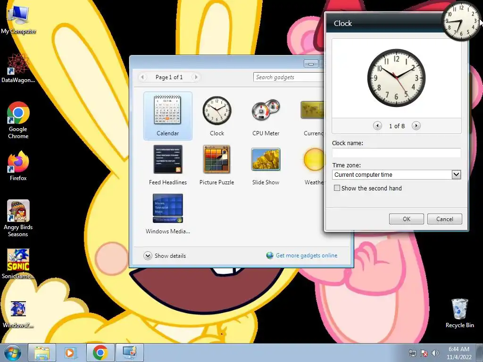This screenshot has width=483, height=362.
Task: Click the clock style preview image
Action: pyautogui.click(x=396, y=78)
